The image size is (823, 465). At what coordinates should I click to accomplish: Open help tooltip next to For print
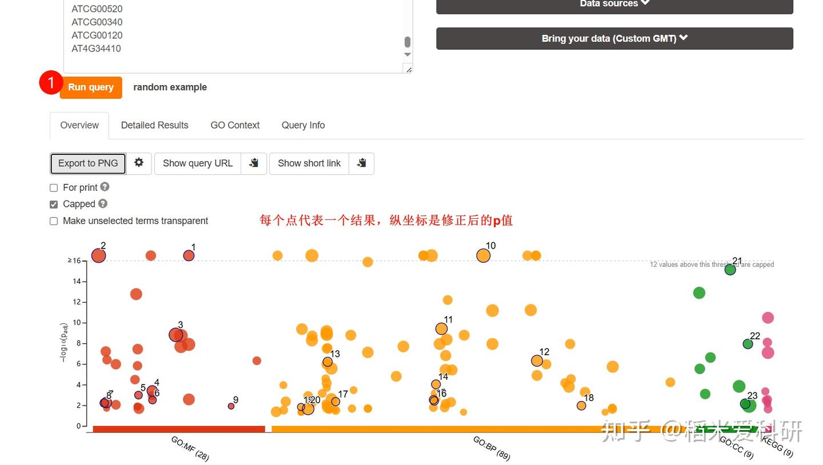point(105,187)
